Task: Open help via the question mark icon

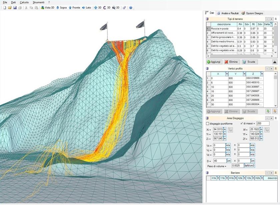Action: [131, 7]
